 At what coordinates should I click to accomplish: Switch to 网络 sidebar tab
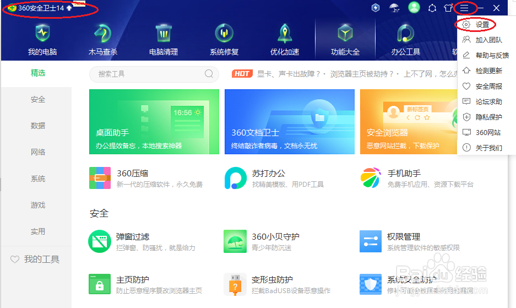(38, 152)
